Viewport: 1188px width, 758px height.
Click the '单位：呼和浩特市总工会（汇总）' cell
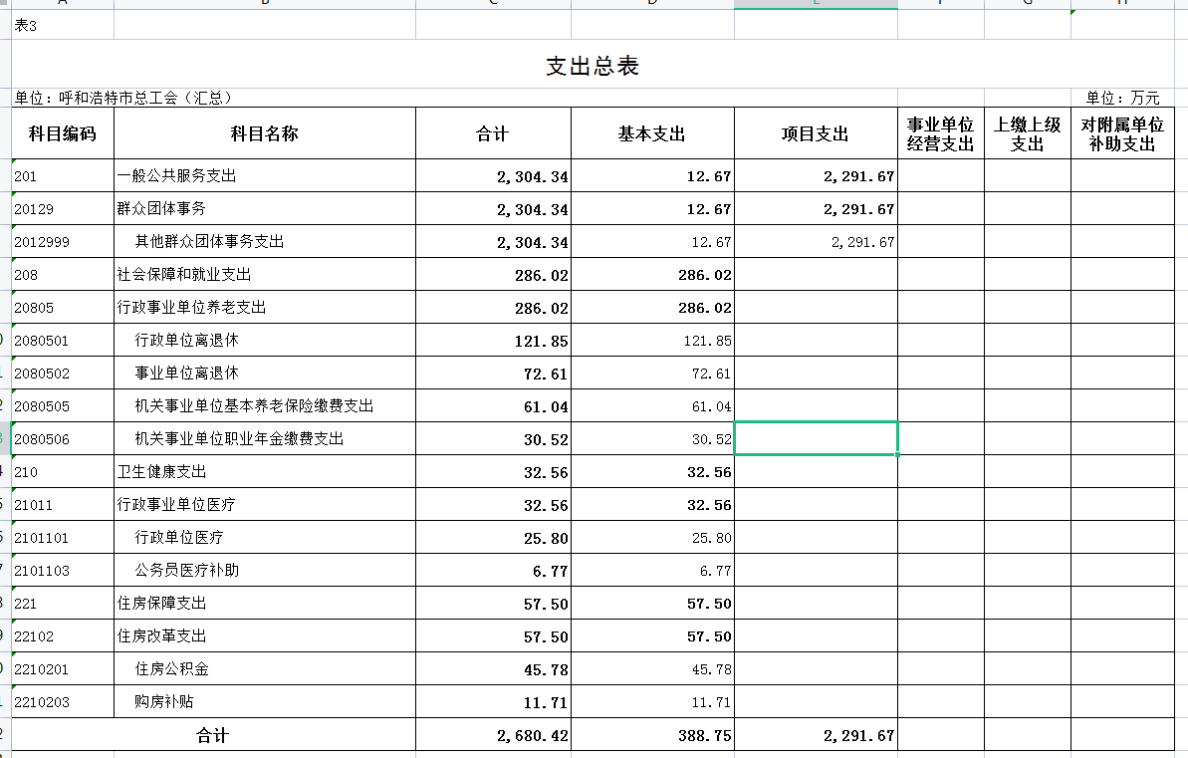tap(123, 98)
